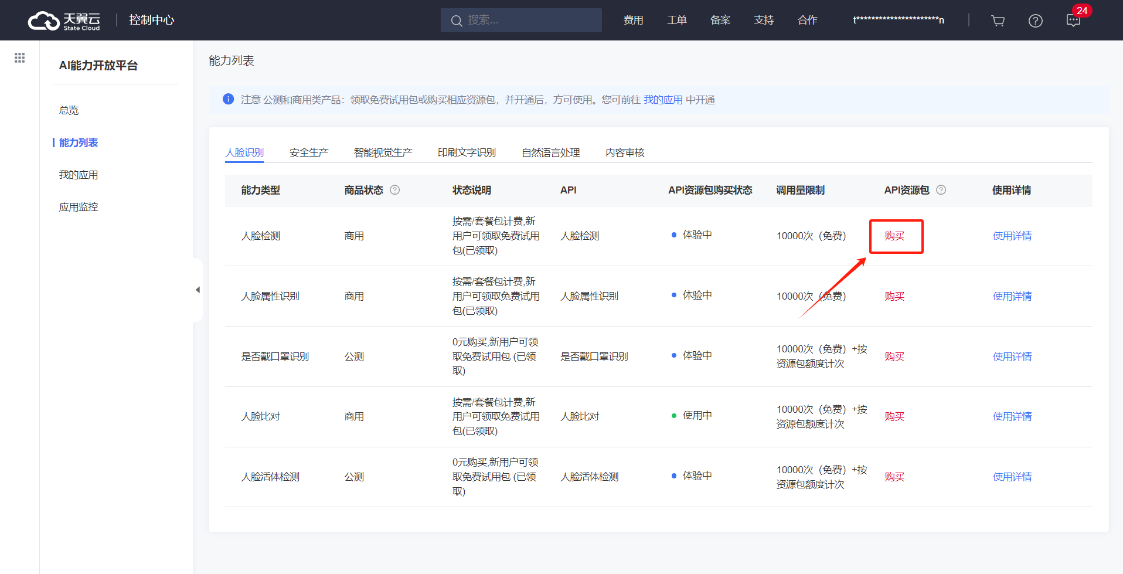Viewport: 1123px width, 574px height.
Task: Switch to the 自然语言处理 tab
Action: pos(551,152)
